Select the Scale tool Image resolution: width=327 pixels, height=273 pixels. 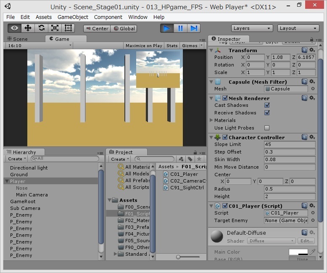tap(55, 28)
